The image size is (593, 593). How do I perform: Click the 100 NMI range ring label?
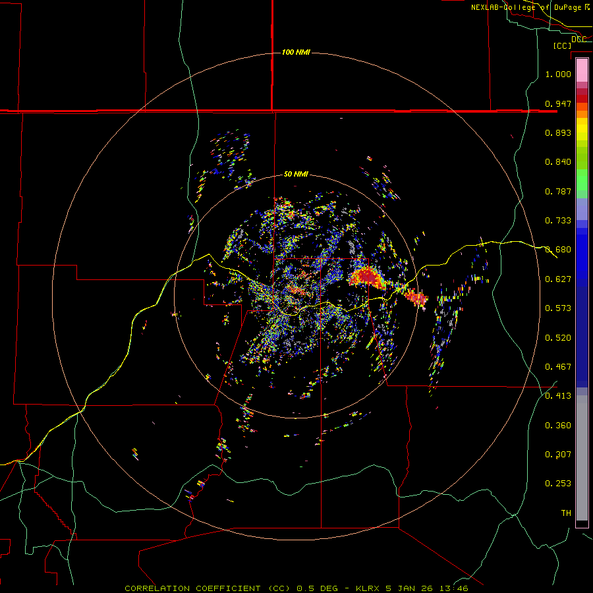click(296, 52)
